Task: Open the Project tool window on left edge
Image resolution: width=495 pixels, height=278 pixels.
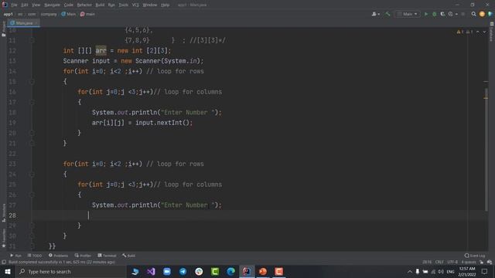Action: coord(3,29)
